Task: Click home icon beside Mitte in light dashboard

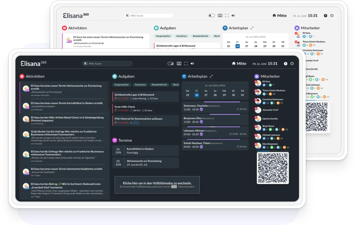Action: pyautogui.click(x=274, y=15)
